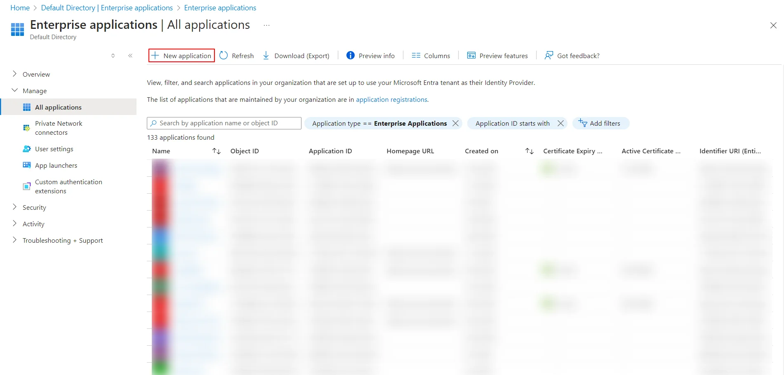
Task: Refresh the applications list
Action: click(x=236, y=55)
